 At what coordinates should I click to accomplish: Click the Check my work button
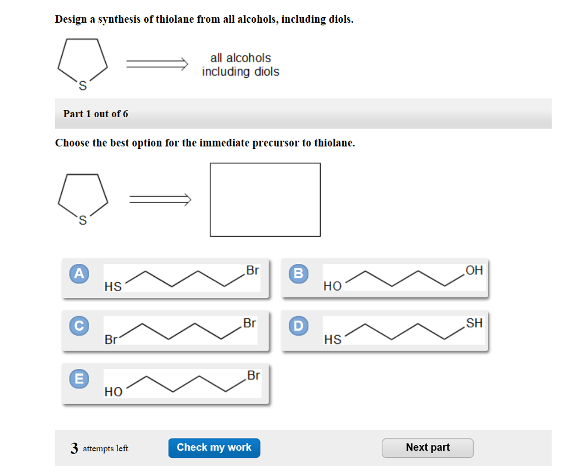(214, 448)
